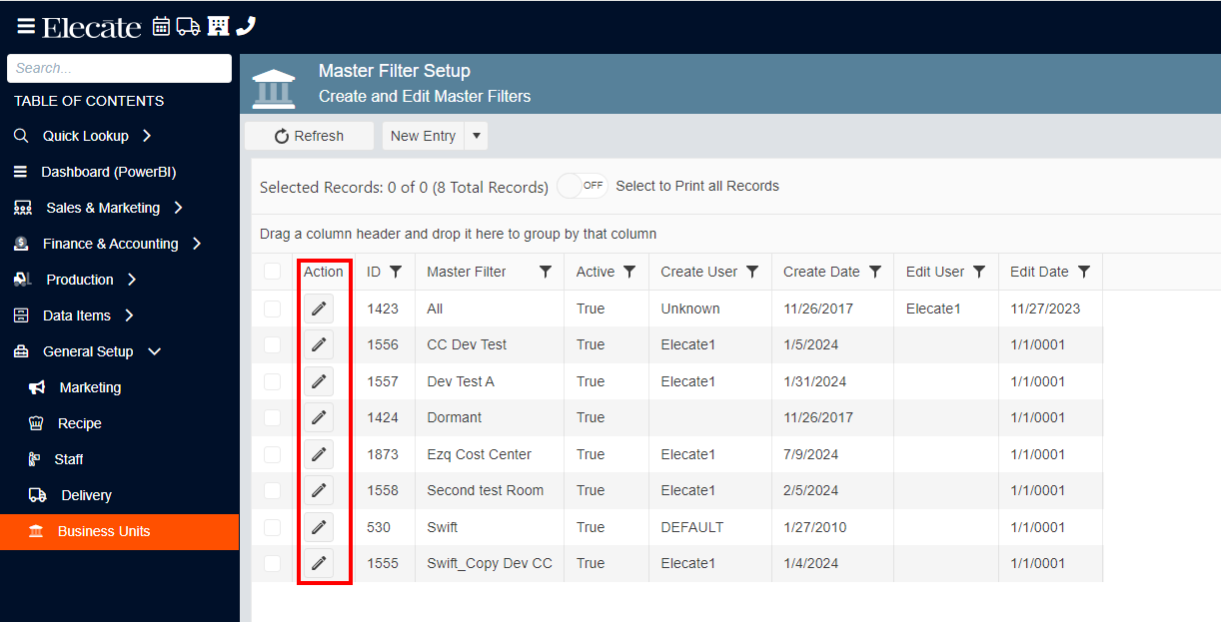Open the hamburger menu beside Elecate logo
Viewport: 1221px width, 622px height.
click(x=26, y=26)
